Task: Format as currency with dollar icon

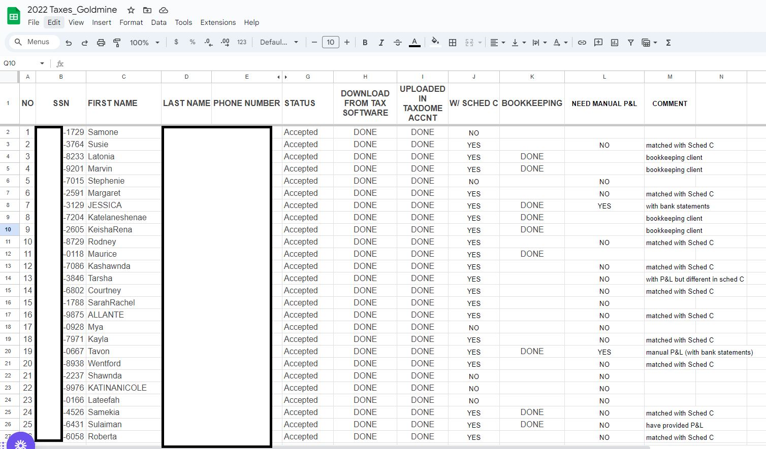Action: [176, 43]
